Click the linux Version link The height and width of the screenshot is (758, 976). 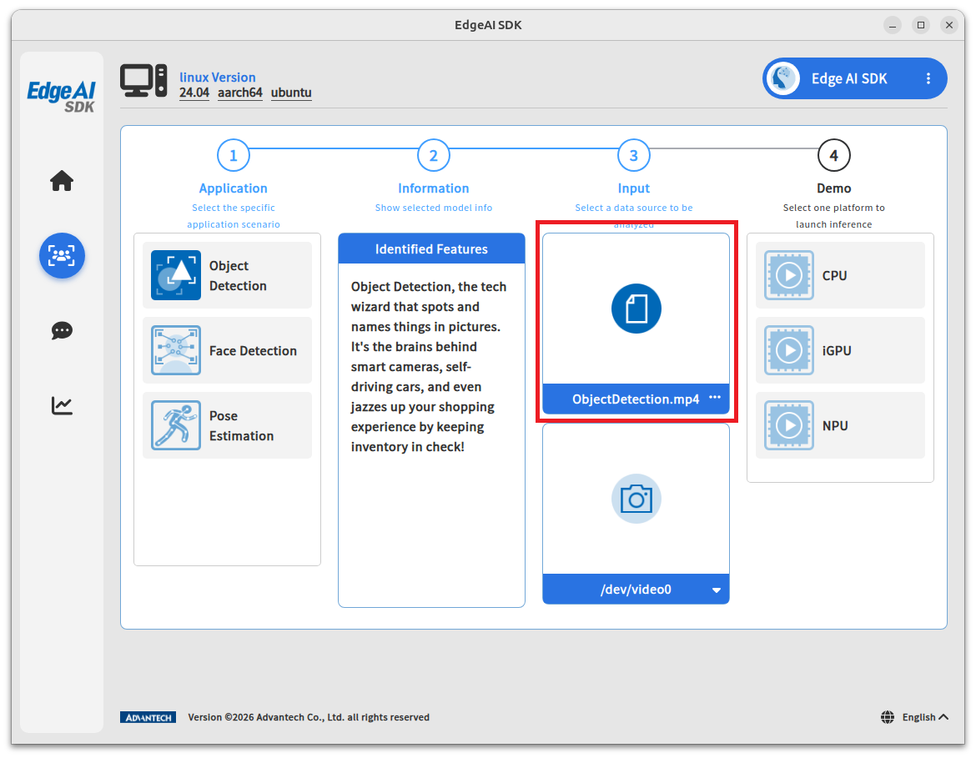pyautogui.click(x=217, y=78)
